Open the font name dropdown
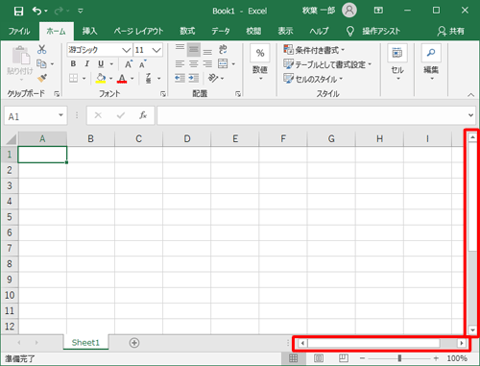Image resolution: width=480 pixels, height=366 pixels. 127,50
